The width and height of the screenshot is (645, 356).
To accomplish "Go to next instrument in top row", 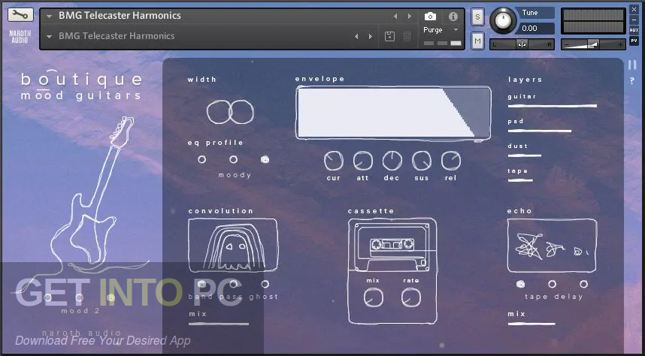I will (409, 16).
